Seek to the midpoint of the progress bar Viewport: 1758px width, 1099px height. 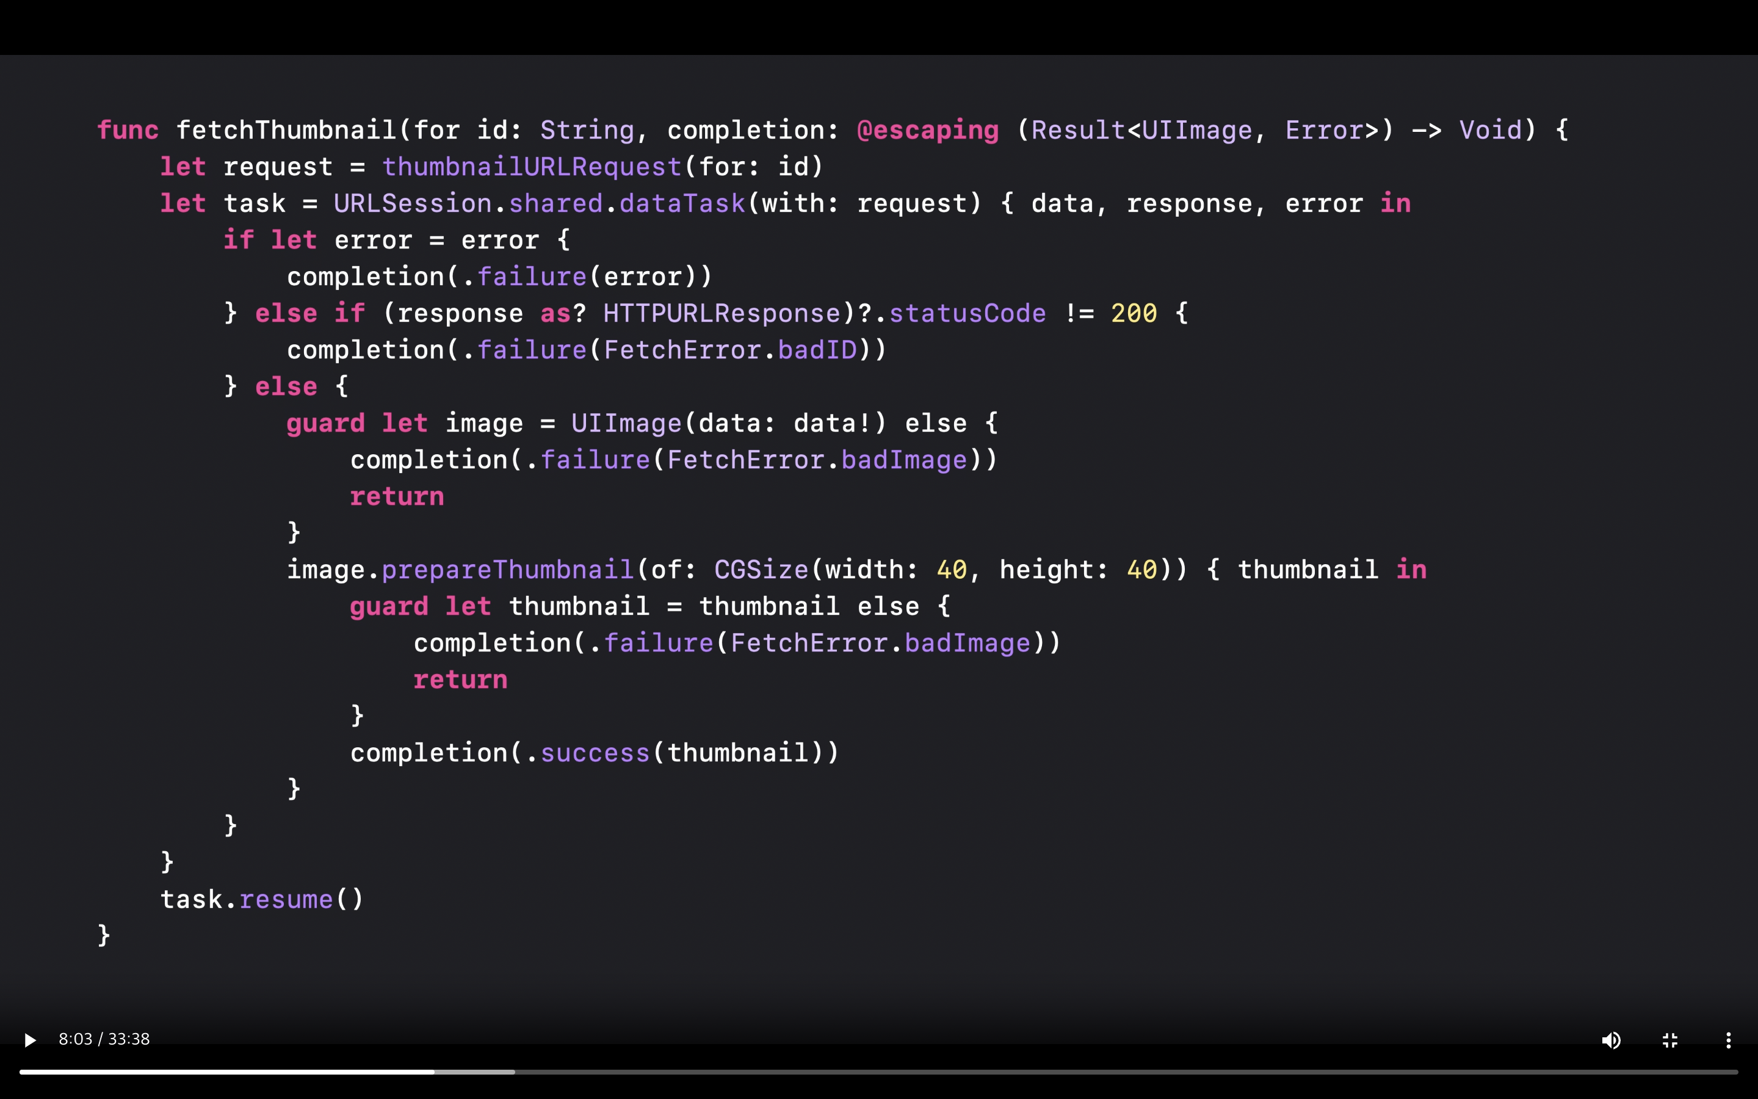point(879,1072)
